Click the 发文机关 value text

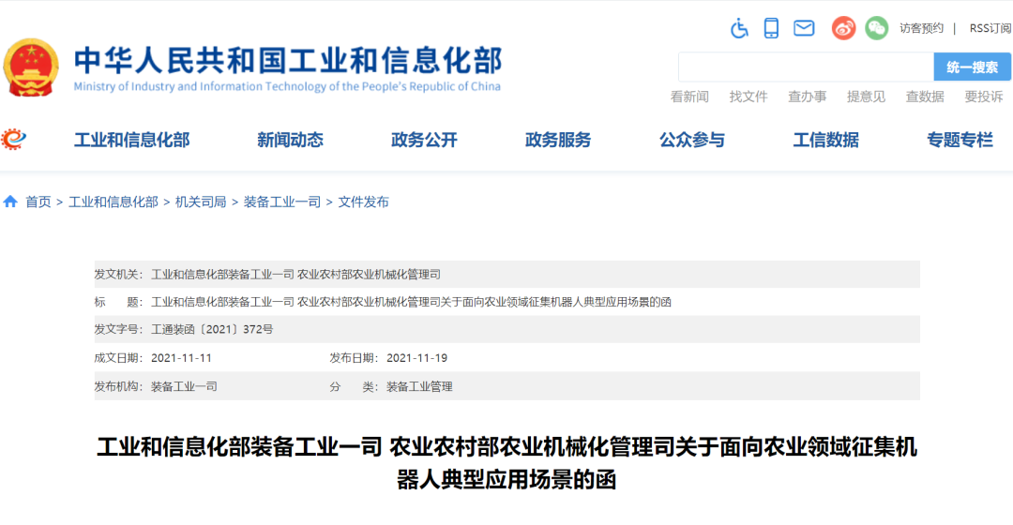pos(295,275)
